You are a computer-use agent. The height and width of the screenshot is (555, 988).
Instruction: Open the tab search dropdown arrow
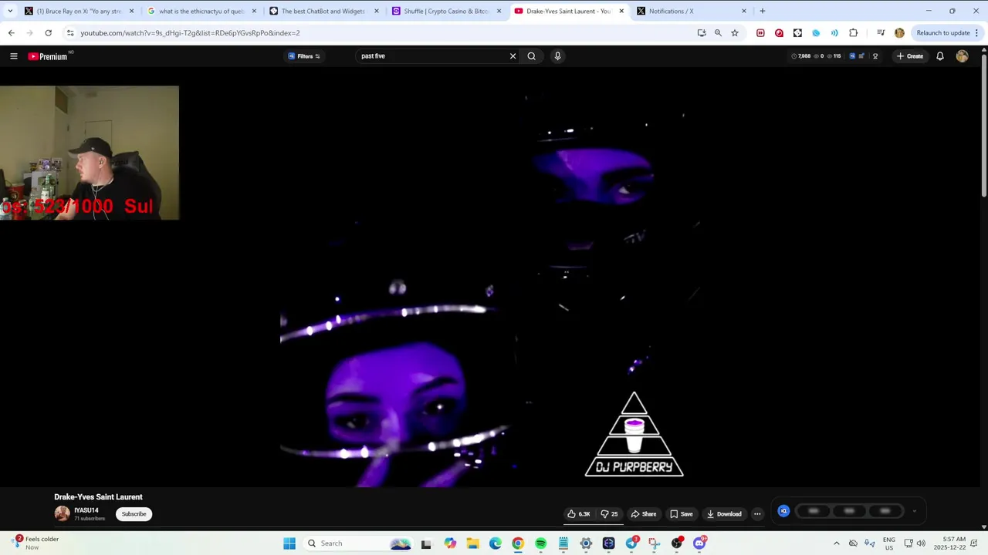point(9,11)
